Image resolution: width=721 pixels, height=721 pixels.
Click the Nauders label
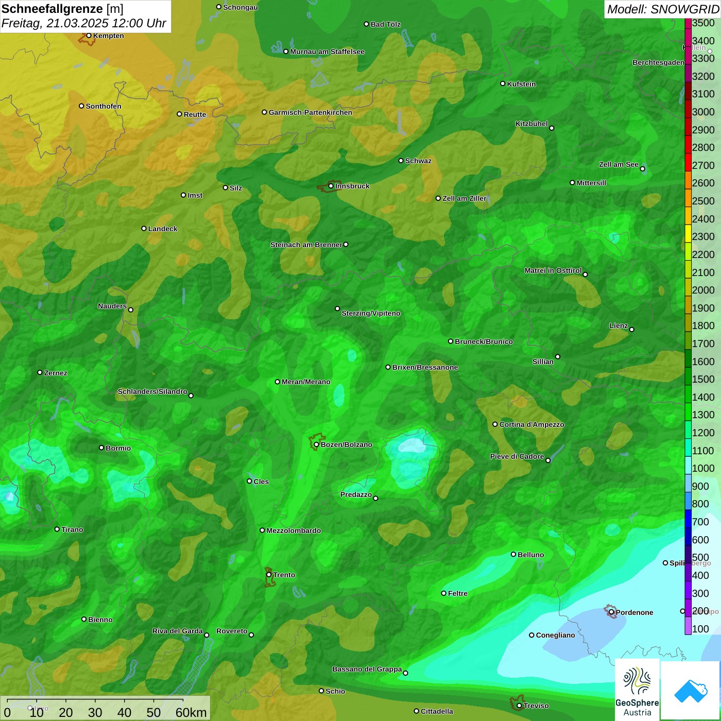click(112, 306)
